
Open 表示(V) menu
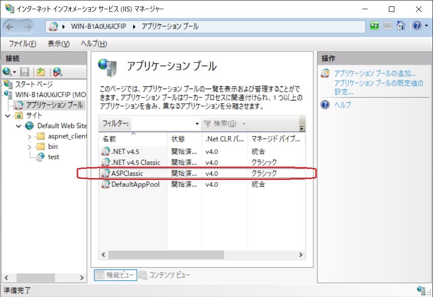pyautogui.click(x=58, y=44)
